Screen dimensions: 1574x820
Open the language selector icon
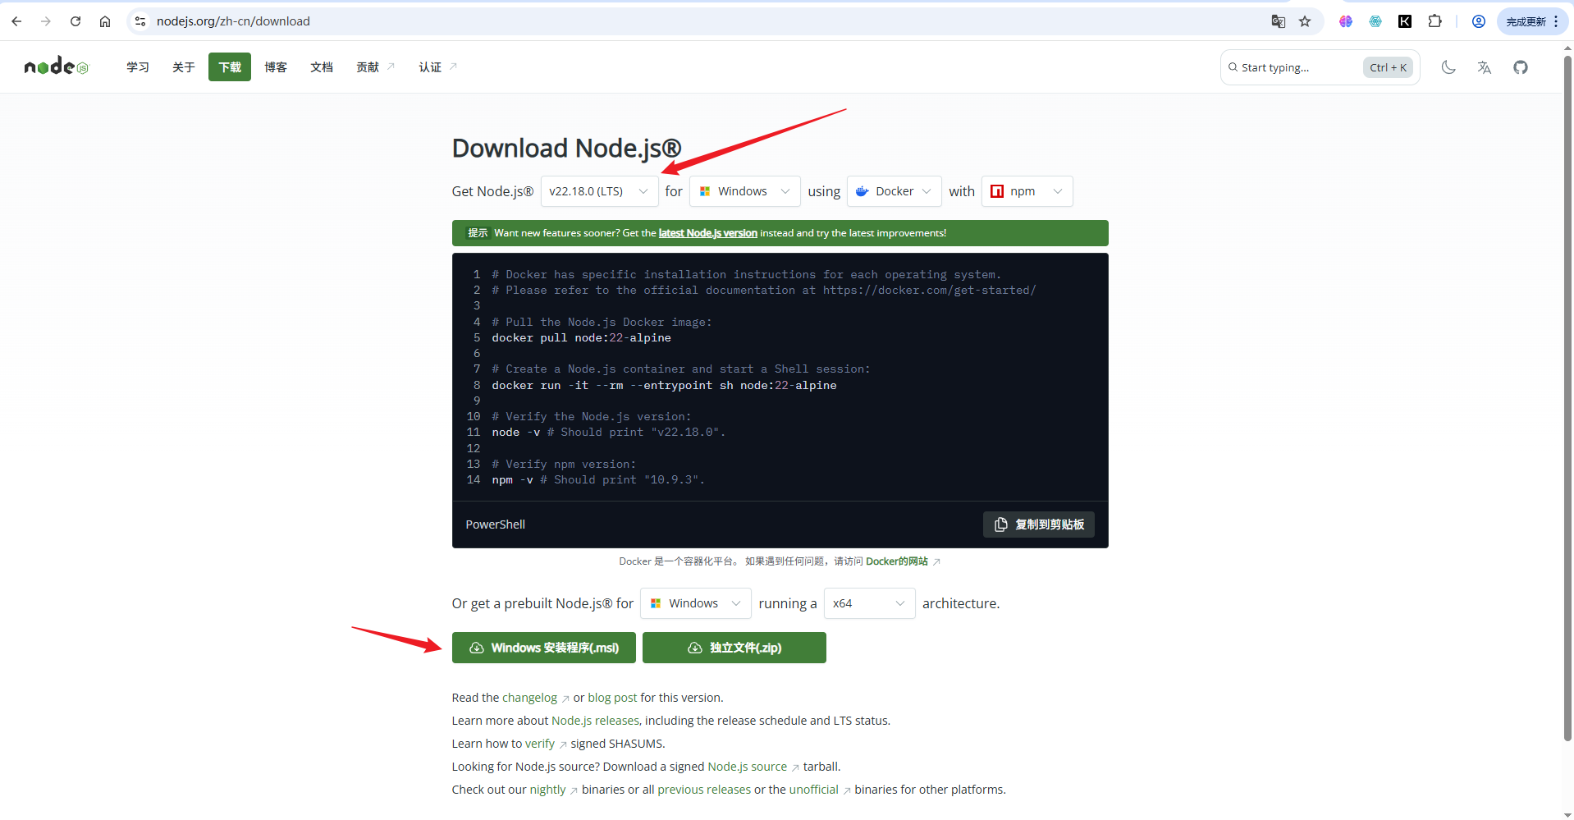click(x=1485, y=67)
